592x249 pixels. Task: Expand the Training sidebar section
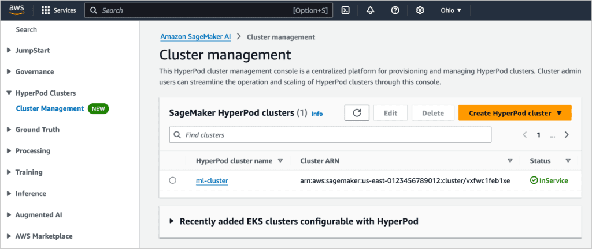[x=9, y=172]
